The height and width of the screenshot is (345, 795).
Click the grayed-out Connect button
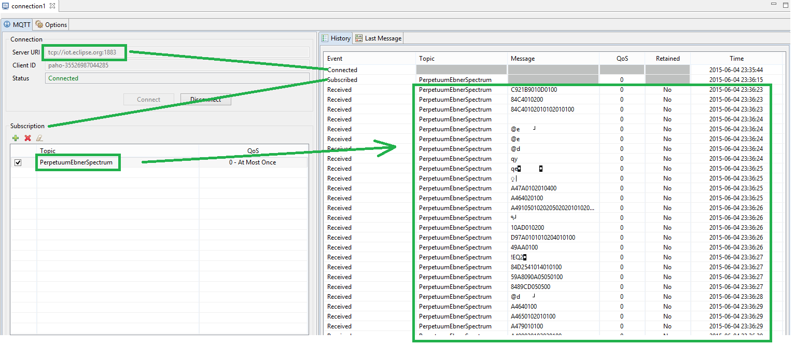coord(149,100)
